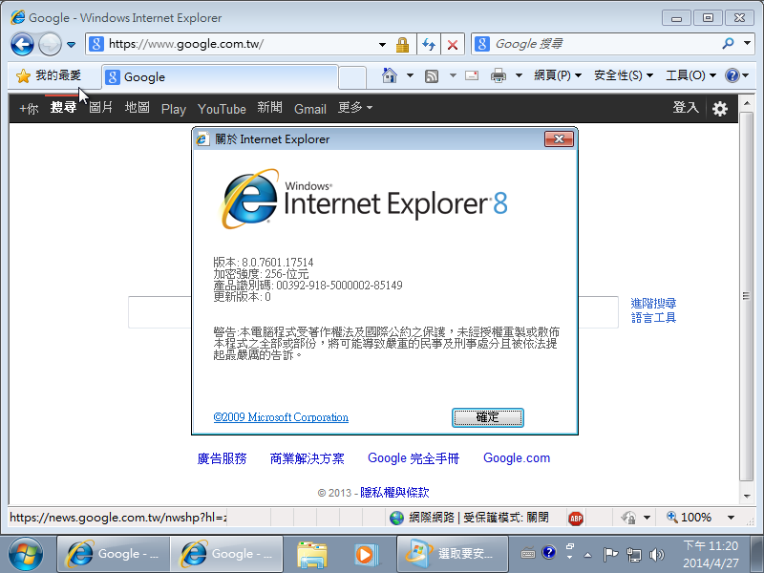The width and height of the screenshot is (764, 573).
Task: Open the 廣告服務 link
Action: point(222,458)
